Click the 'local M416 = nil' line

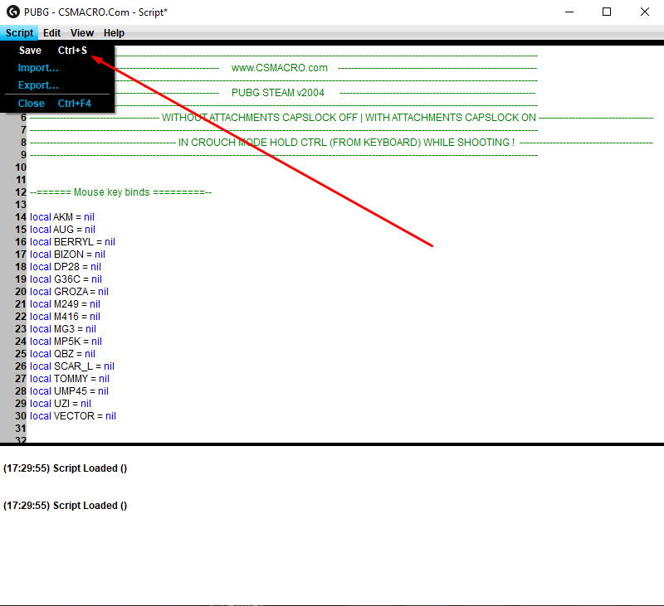65,317
